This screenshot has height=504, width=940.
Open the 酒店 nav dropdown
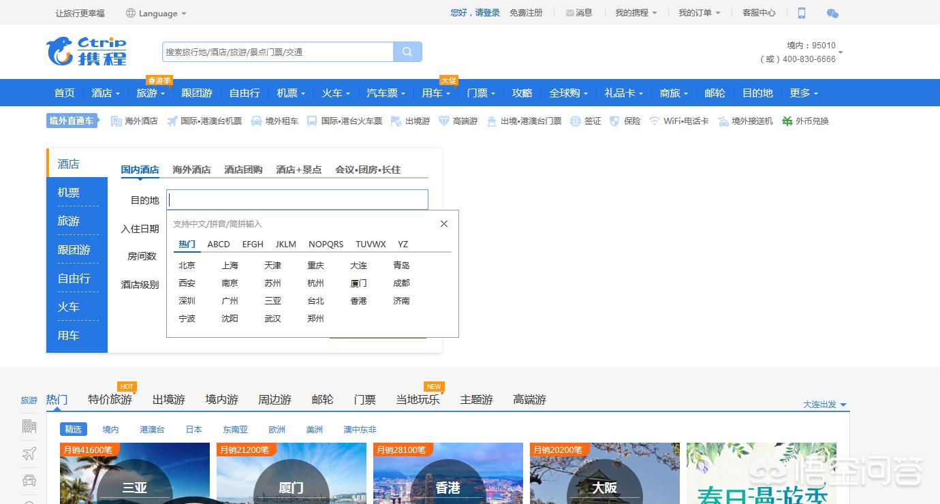coord(106,93)
